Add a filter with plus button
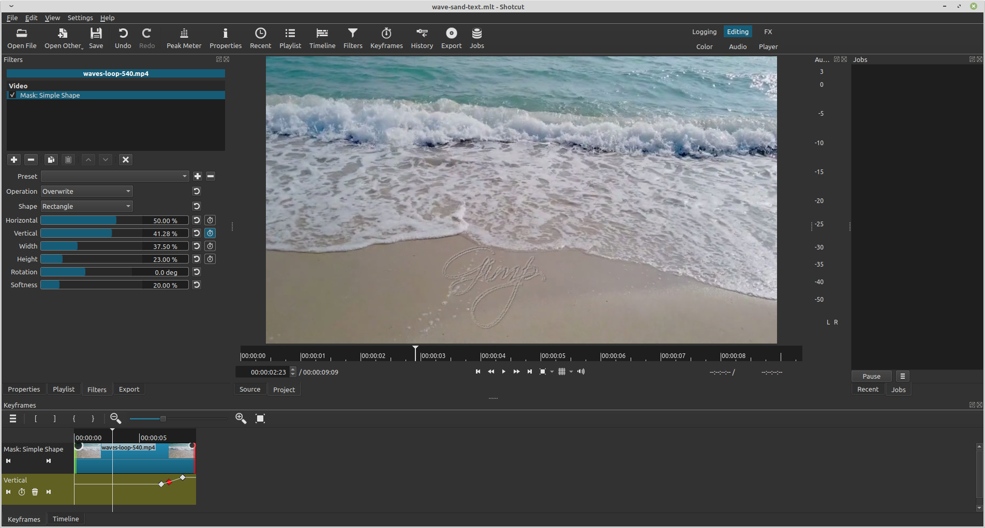The image size is (985, 528). coord(14,160)
